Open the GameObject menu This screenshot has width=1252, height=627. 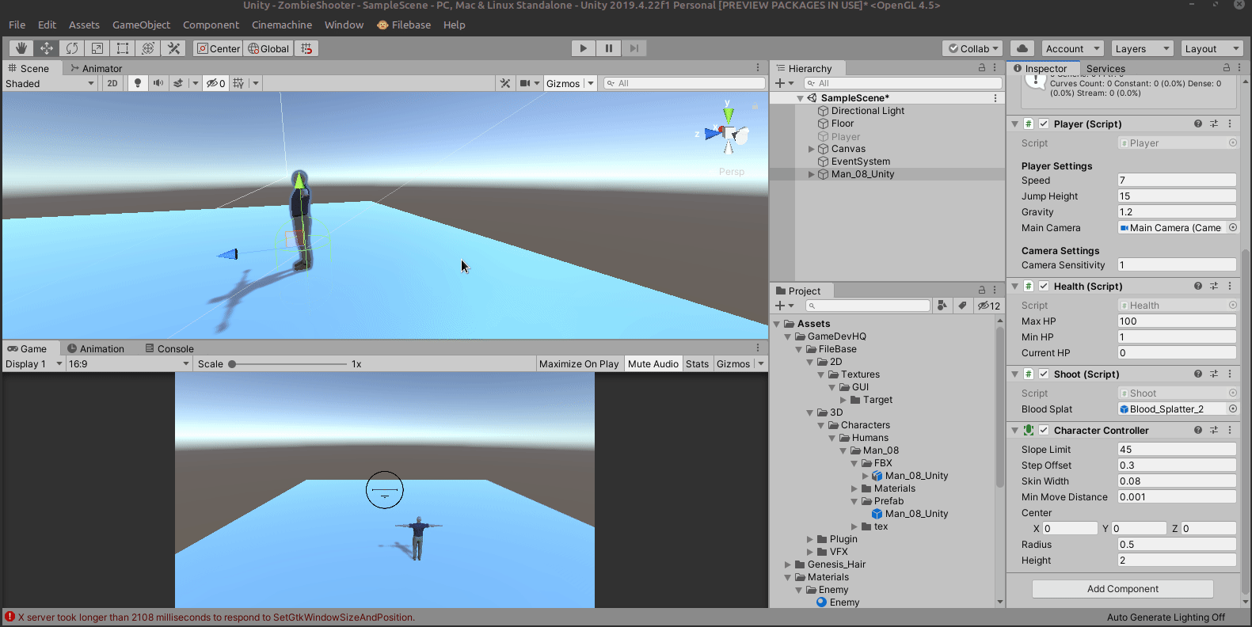(x=141, y=25)
